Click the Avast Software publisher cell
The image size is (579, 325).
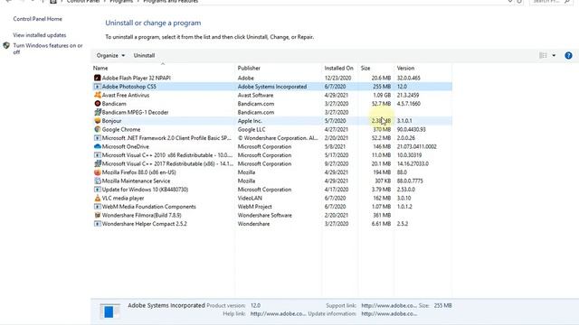(255, 95)
